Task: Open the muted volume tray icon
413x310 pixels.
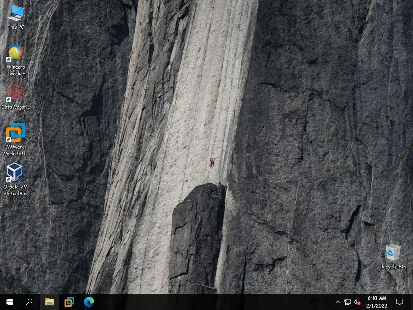Action: pos(357,302)
